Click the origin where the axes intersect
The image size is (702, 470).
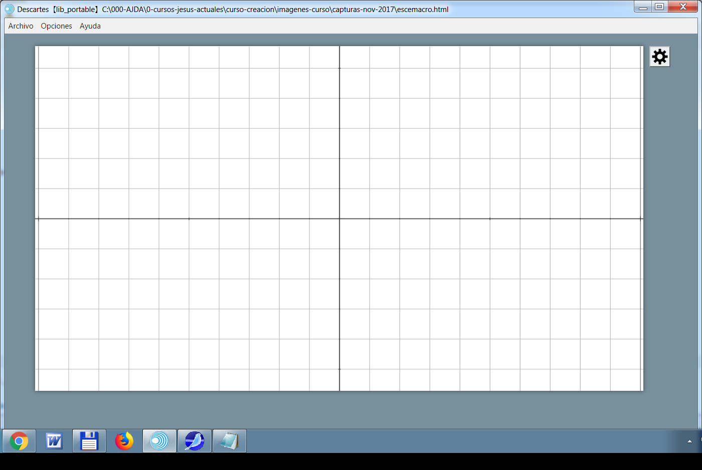pyautogui.click(x=339, y=219)
